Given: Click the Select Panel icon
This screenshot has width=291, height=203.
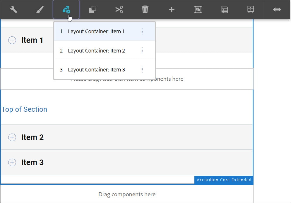Looking at the screenshot, I should [66, 9].
